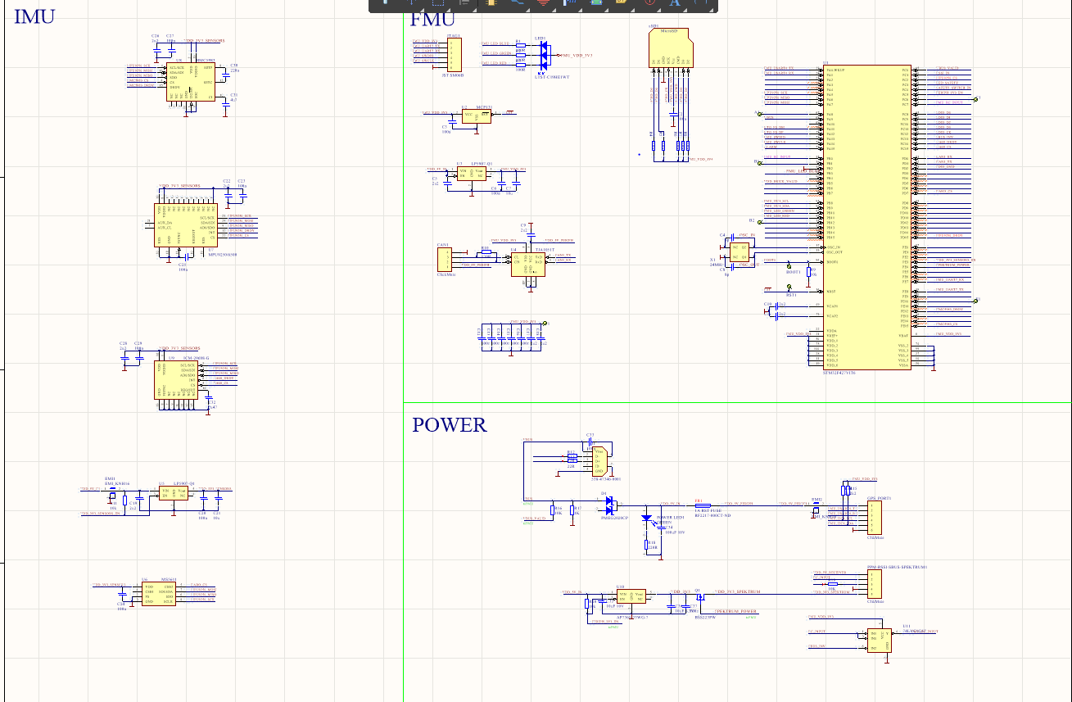
Task: Open the selection filter tool
Action: point(386,3)
